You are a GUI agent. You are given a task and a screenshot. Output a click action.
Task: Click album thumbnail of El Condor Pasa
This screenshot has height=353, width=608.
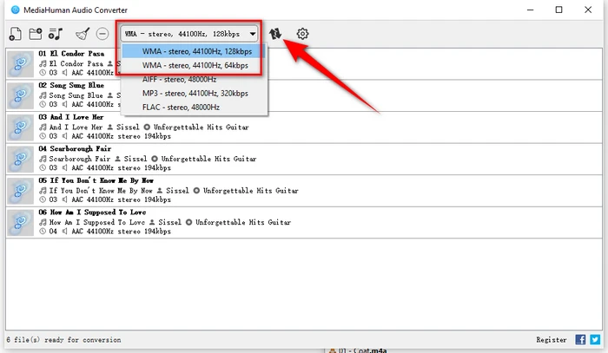[x=20, y=63]
